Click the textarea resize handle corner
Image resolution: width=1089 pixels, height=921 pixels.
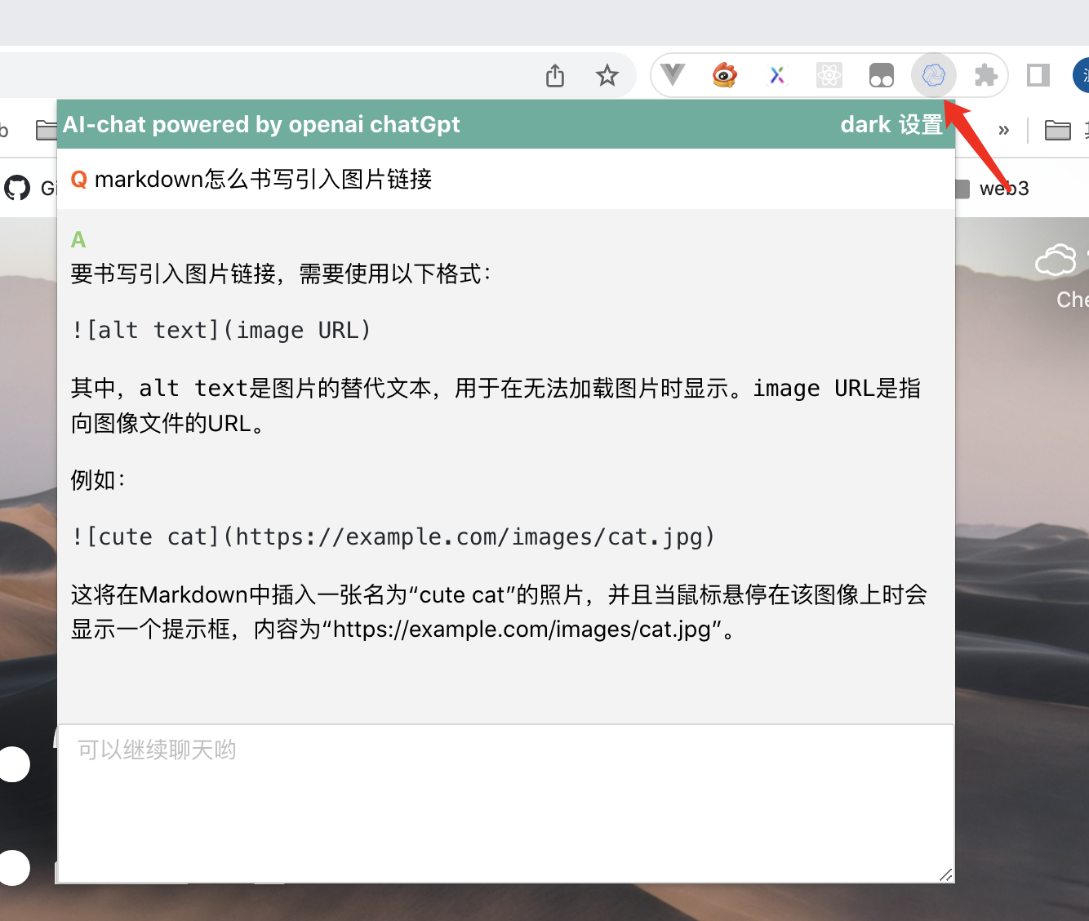coord(946,874)
